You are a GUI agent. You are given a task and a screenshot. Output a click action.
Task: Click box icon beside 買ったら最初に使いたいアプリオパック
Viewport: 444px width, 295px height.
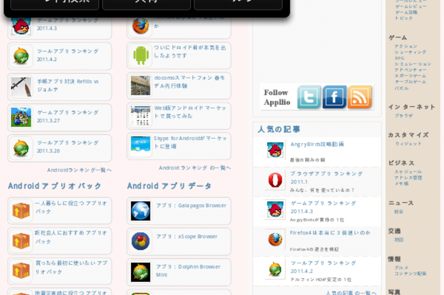pyautogui.click(x=21, y=270)
